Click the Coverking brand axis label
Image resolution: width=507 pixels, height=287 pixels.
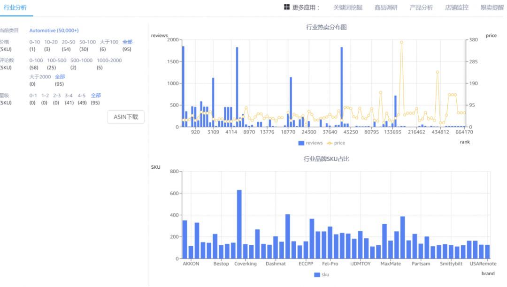click(x=246, y=264)
